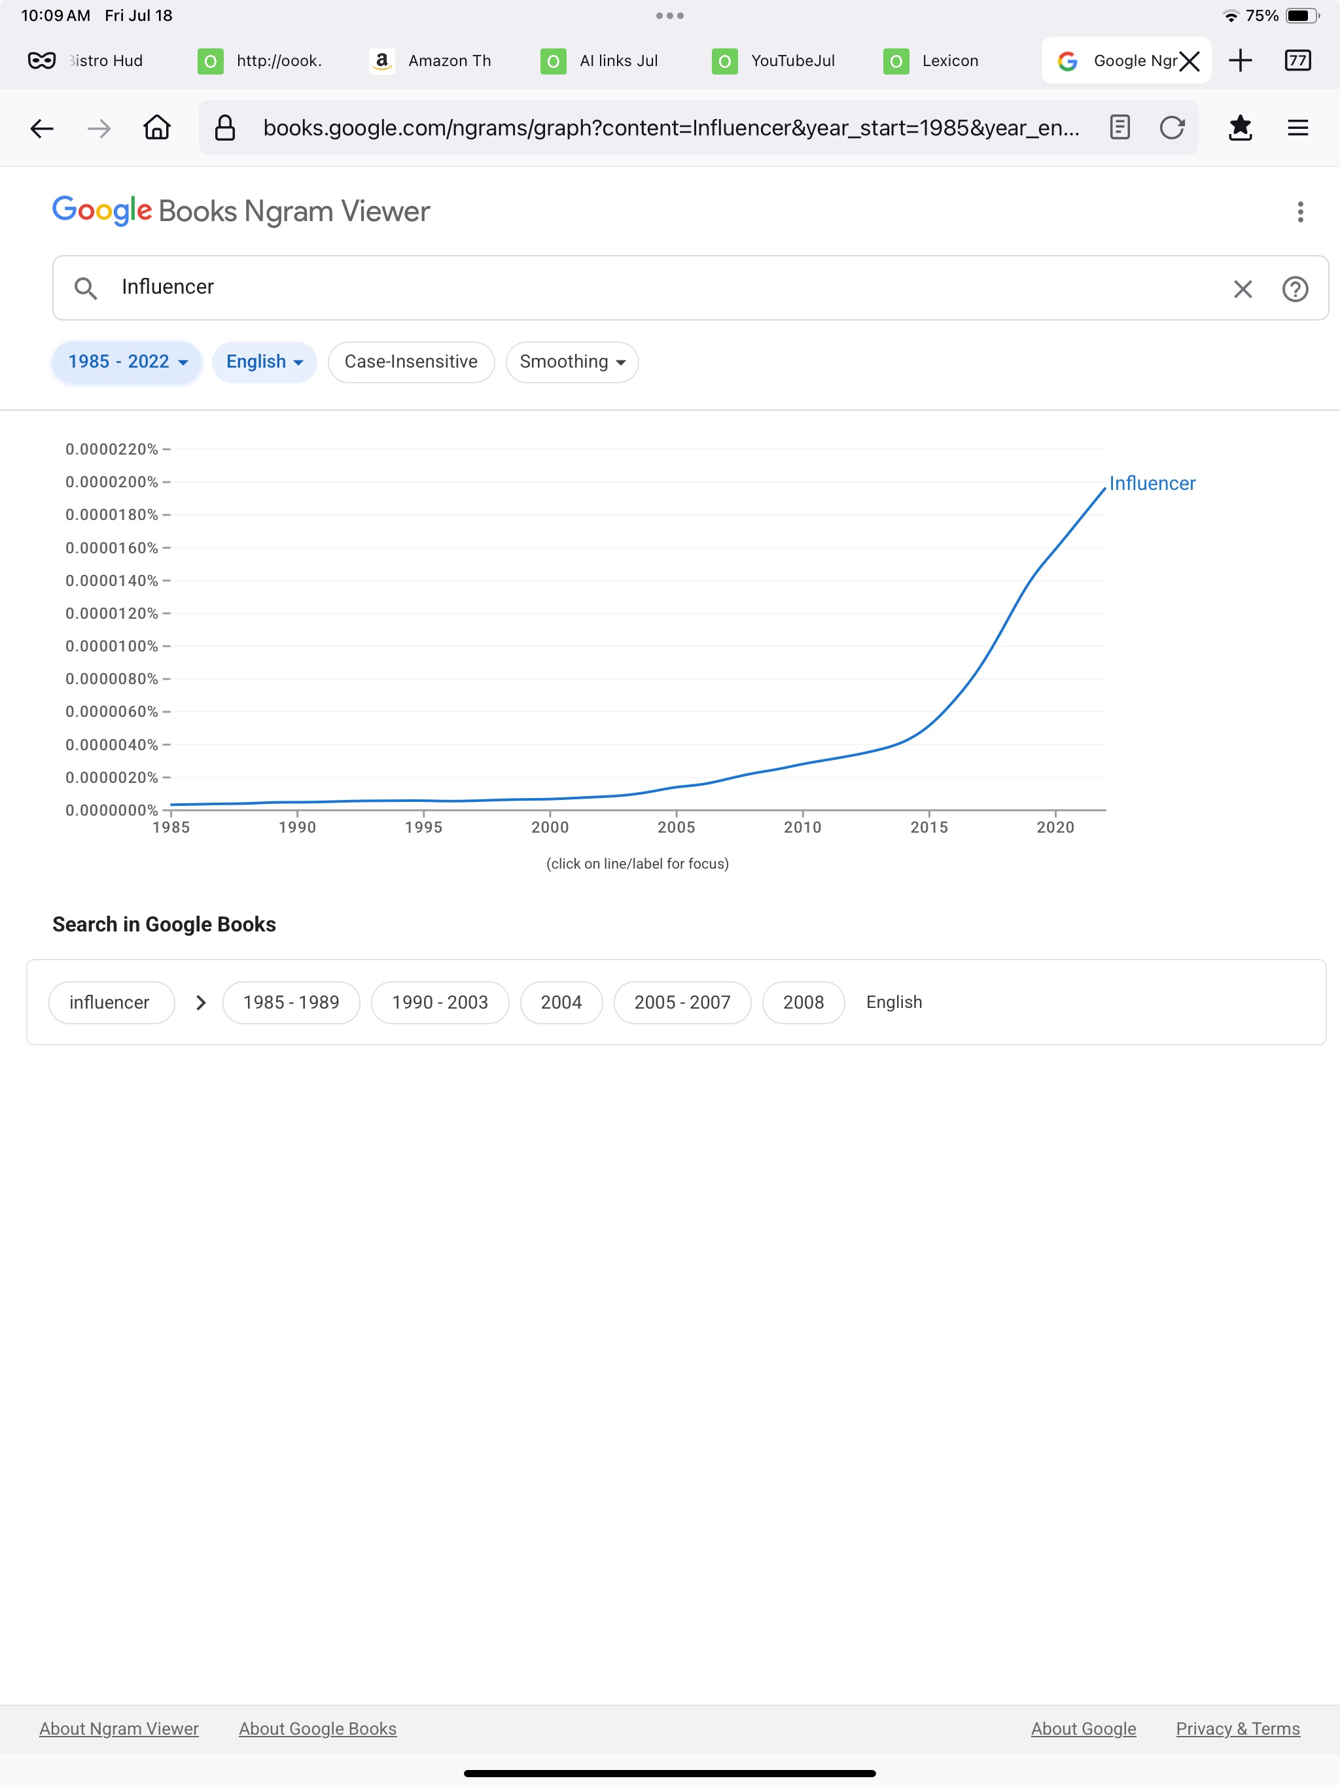
Task: Search books from 1985 - 1989
Action: click(291, 1003)
